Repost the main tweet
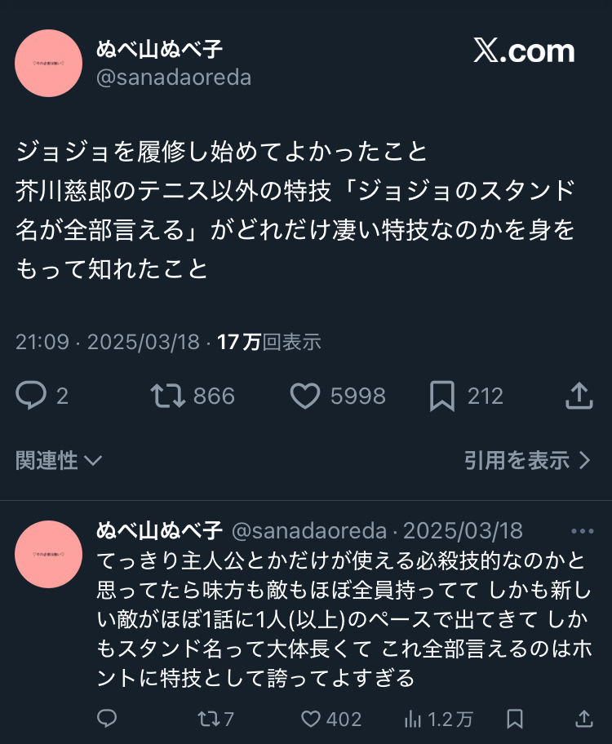This screenshot has height=744, width=612. tap(167, 396)
